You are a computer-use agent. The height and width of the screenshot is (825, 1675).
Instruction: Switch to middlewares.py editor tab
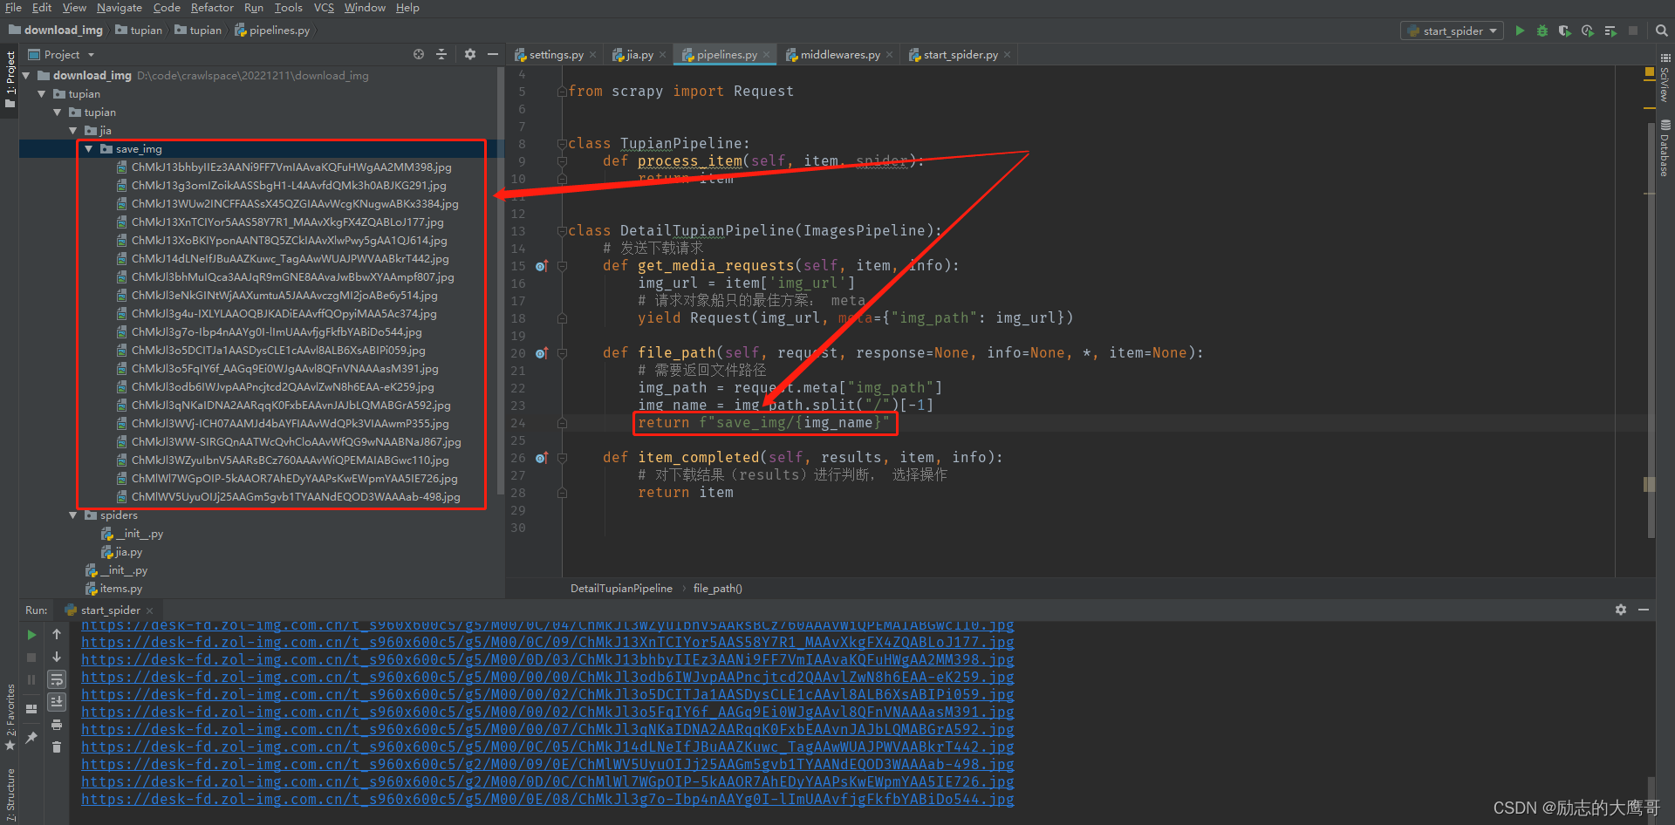[x=839, y=54]
